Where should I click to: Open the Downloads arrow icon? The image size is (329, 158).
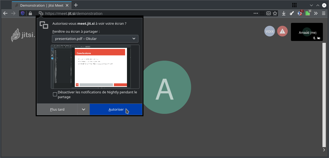click(284, 13)
